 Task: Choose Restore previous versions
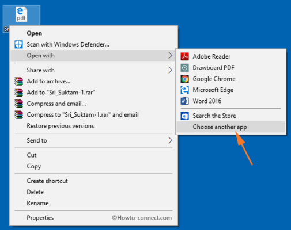(x=93, y=126)
